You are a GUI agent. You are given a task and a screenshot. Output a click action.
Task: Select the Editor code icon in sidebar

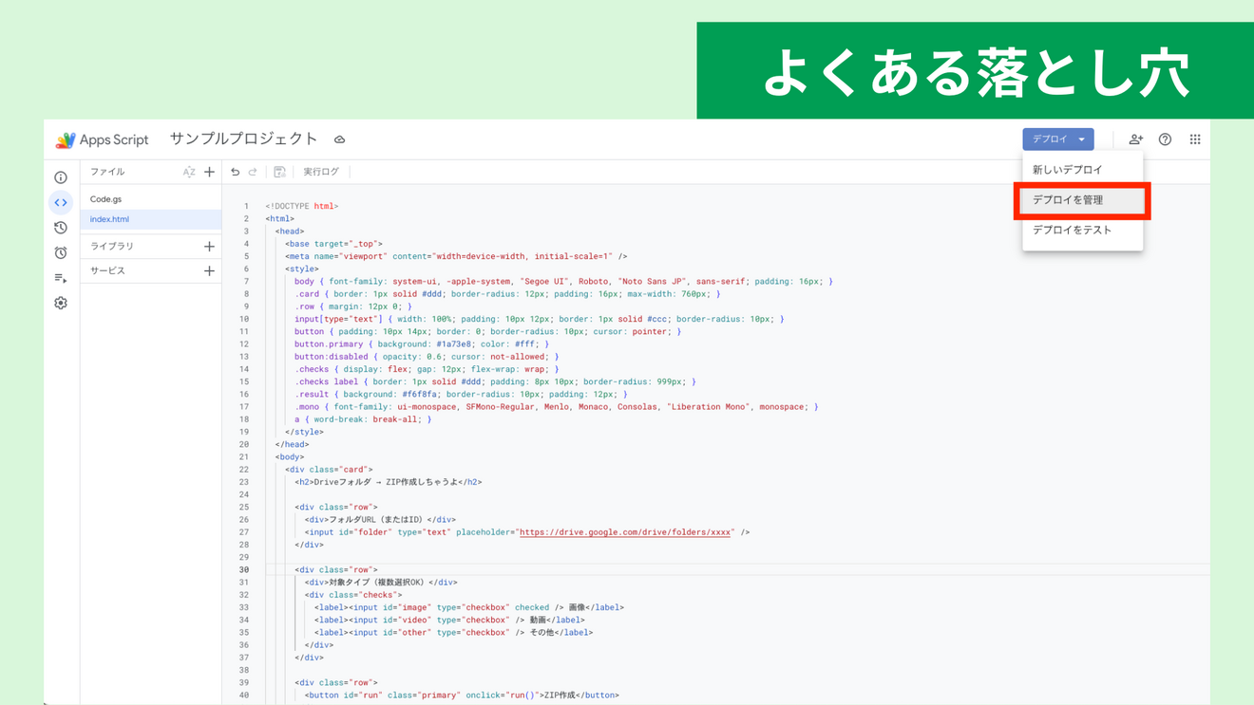[61, 202]
